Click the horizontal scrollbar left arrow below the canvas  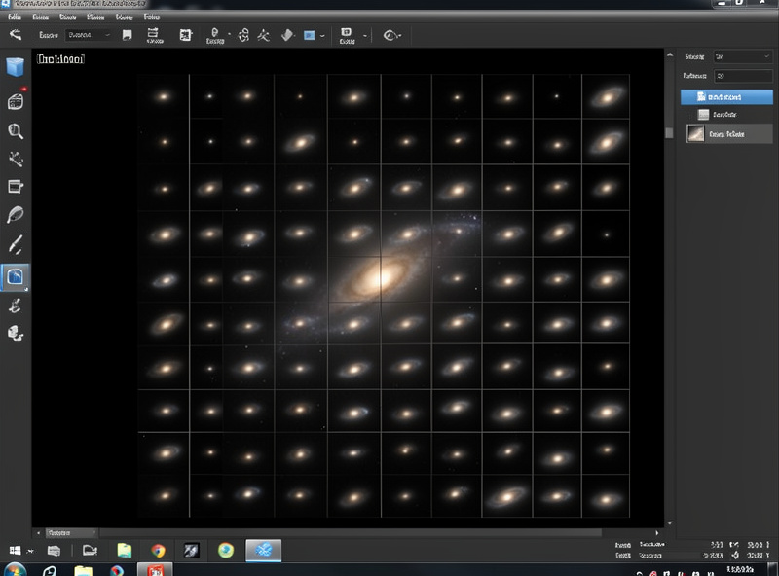coord(38,533)
